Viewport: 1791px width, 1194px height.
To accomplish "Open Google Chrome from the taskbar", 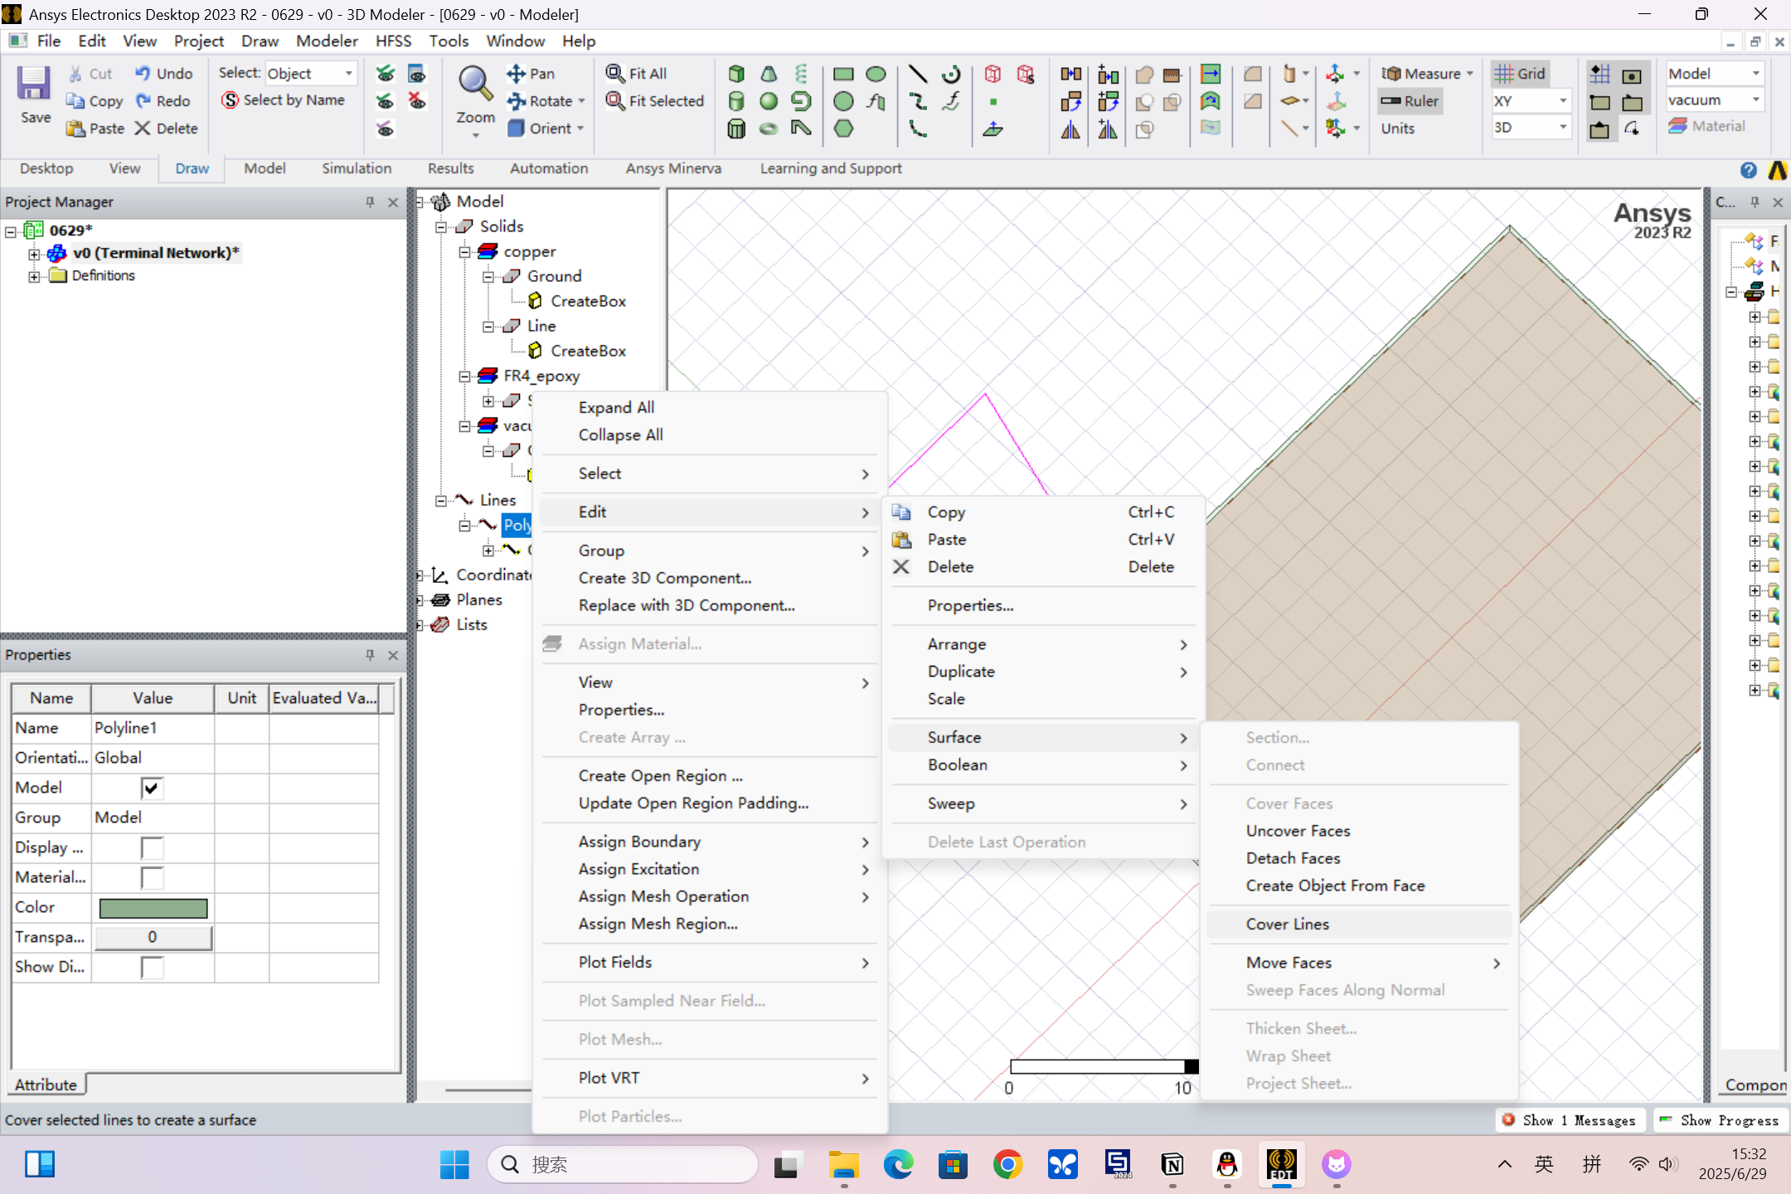I will [x=1007, y=1164].
